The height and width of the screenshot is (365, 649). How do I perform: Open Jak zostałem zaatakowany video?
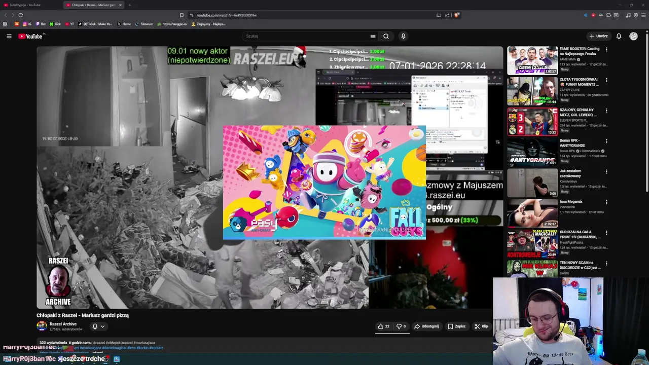[x=532, y=182]
